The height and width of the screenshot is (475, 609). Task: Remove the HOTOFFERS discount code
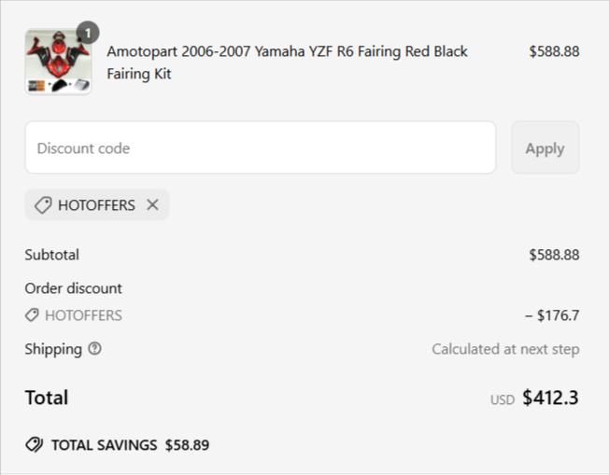point(152,204)
